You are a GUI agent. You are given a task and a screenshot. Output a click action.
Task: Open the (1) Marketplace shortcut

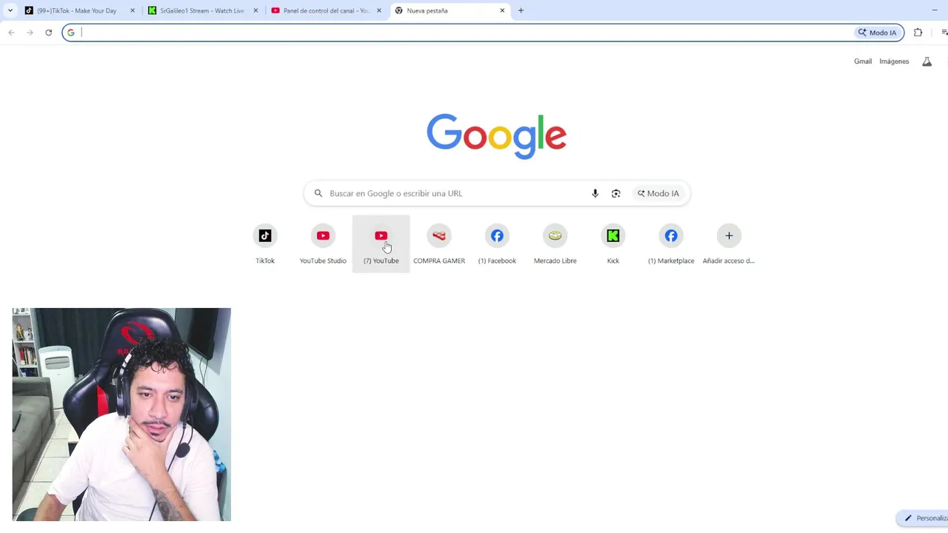671,244
